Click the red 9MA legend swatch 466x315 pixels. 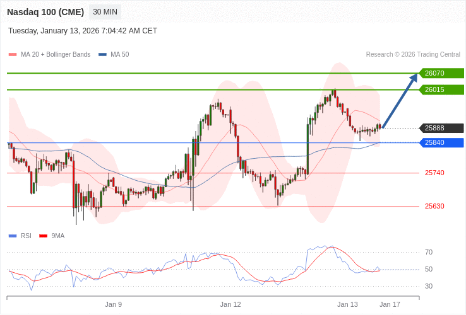[x=44, y=236]
